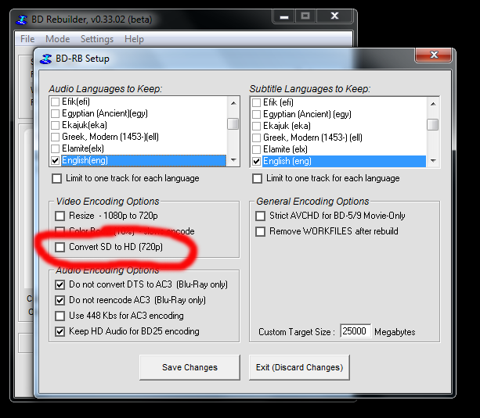Image resolution: width=480 pixels, height=418 pixels.
Task: Uncheck Do not reencode AC3 option
Action: pos(60,300)
